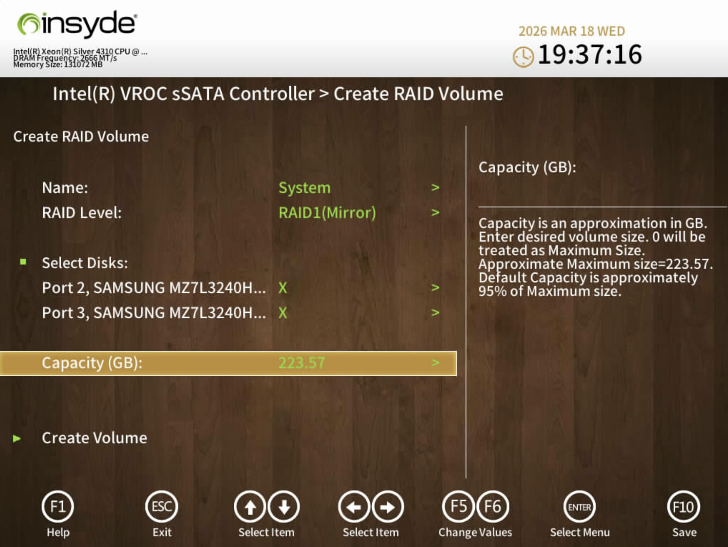The width and height of the screenshot is (728, 547).
Task: Open the Capacity value editor chevron
Action: [x=436, y=362]
